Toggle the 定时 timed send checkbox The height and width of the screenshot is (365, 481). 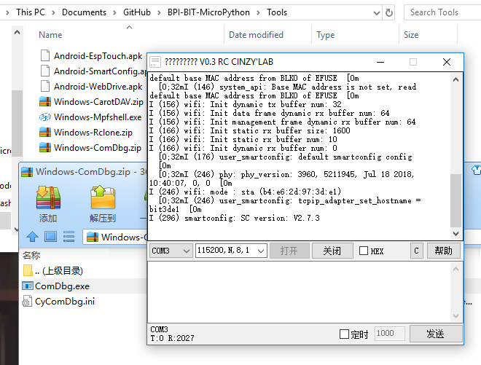pyautogui.click(x=345, y=334)
